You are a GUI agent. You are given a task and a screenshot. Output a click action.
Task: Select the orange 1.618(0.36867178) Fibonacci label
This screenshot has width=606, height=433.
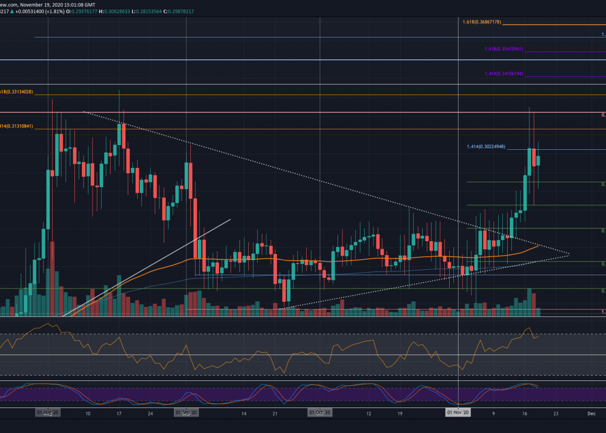tap(482, 22)
